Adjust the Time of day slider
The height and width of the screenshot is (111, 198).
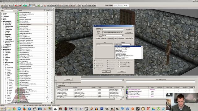(118, 5)
